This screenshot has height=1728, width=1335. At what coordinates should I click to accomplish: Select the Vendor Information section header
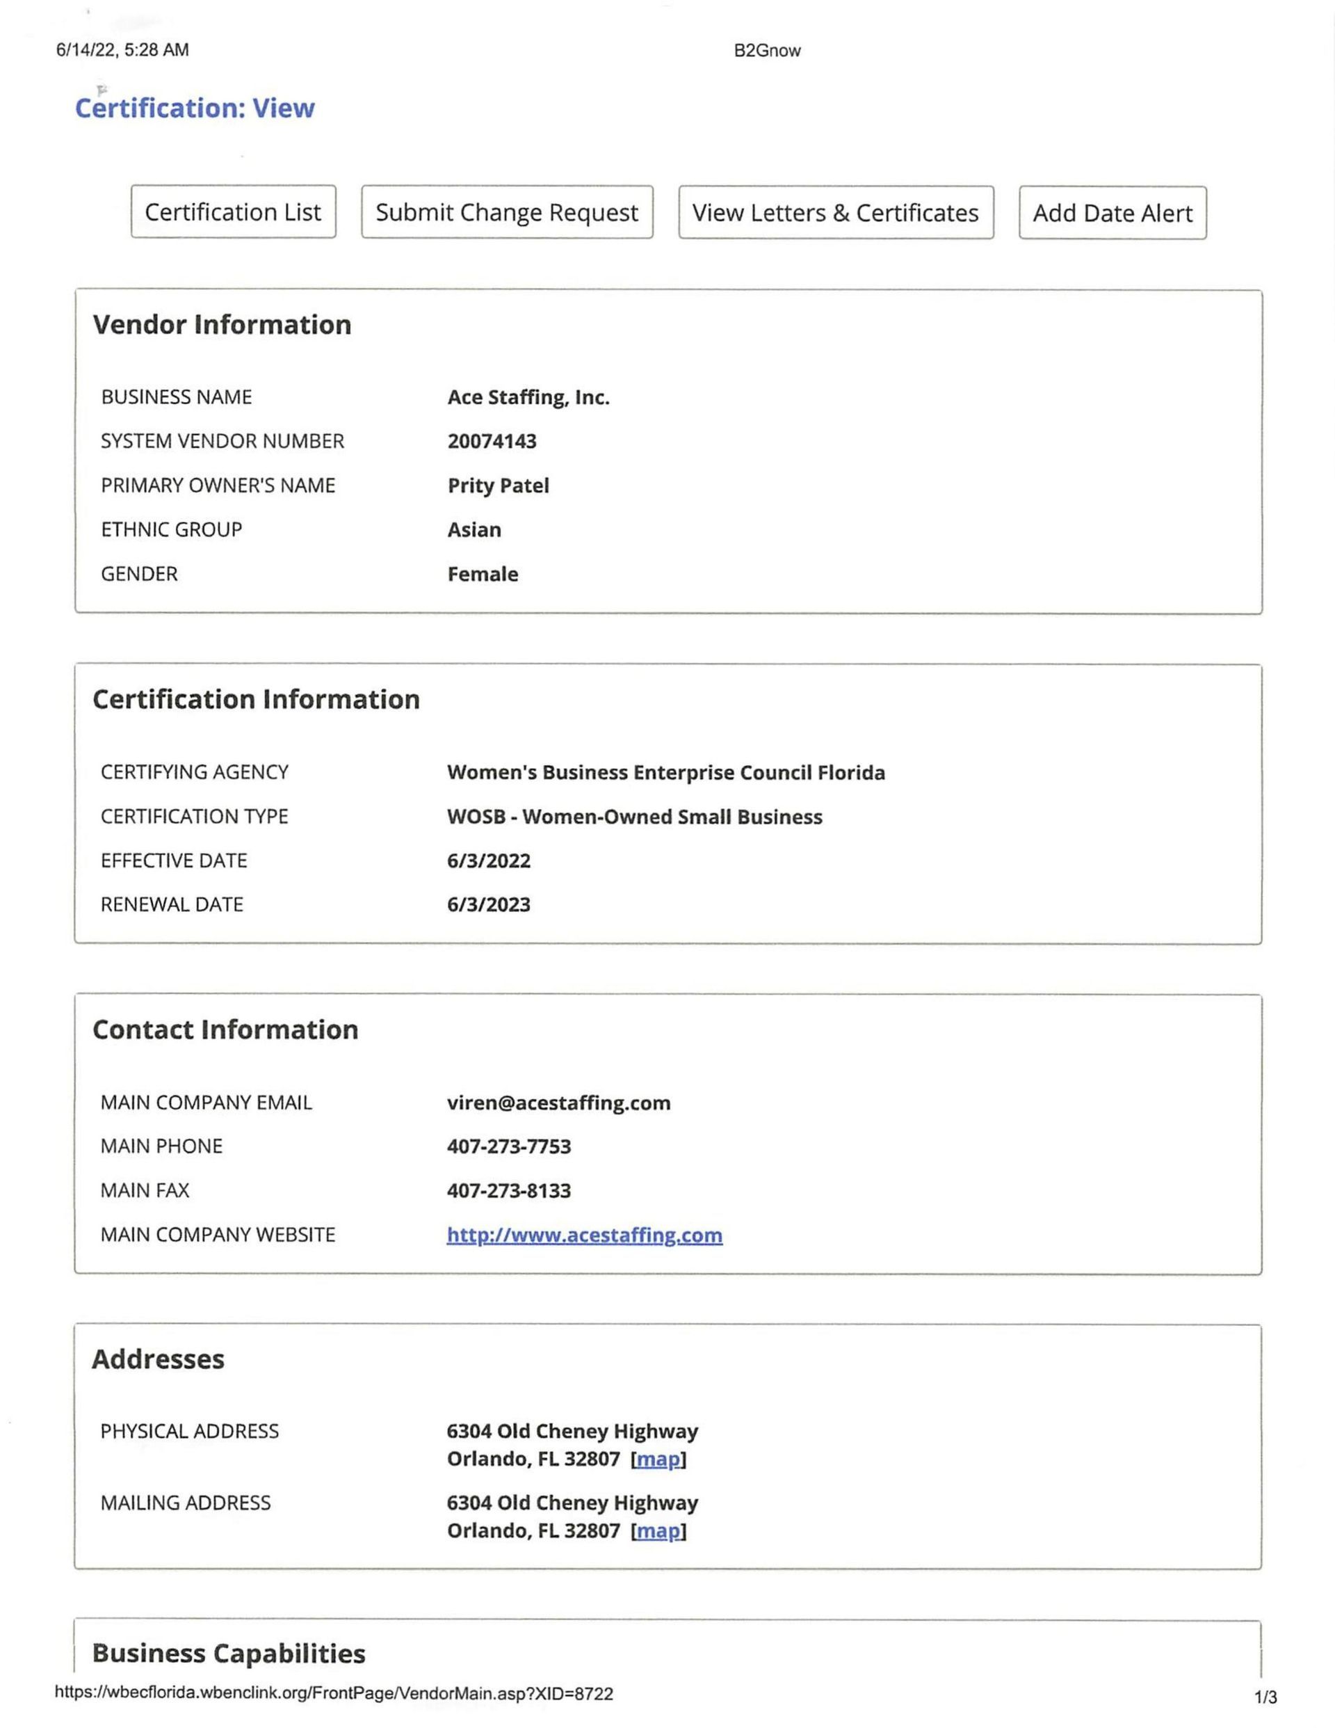(222, 324)
